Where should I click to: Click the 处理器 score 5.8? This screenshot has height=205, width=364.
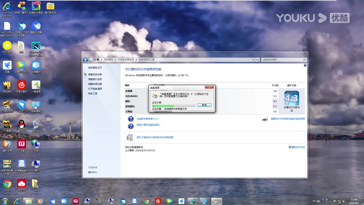275,91
